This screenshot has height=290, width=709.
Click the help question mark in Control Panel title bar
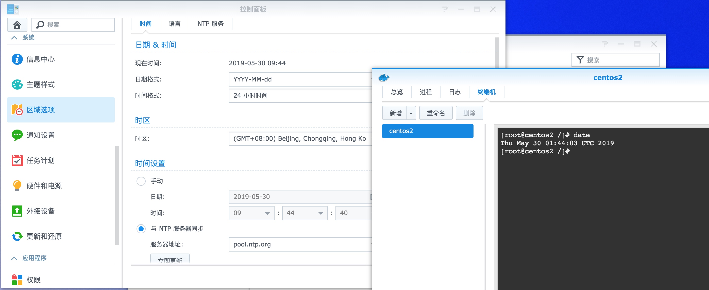[445, 9]
